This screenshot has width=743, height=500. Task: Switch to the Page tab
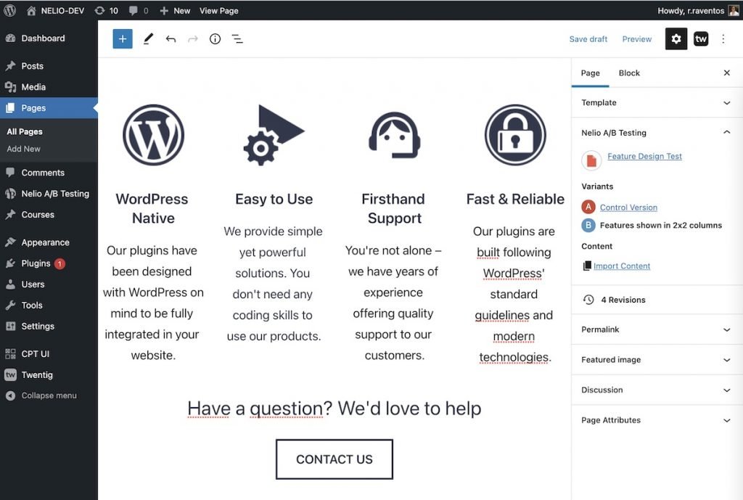[590, 73]
